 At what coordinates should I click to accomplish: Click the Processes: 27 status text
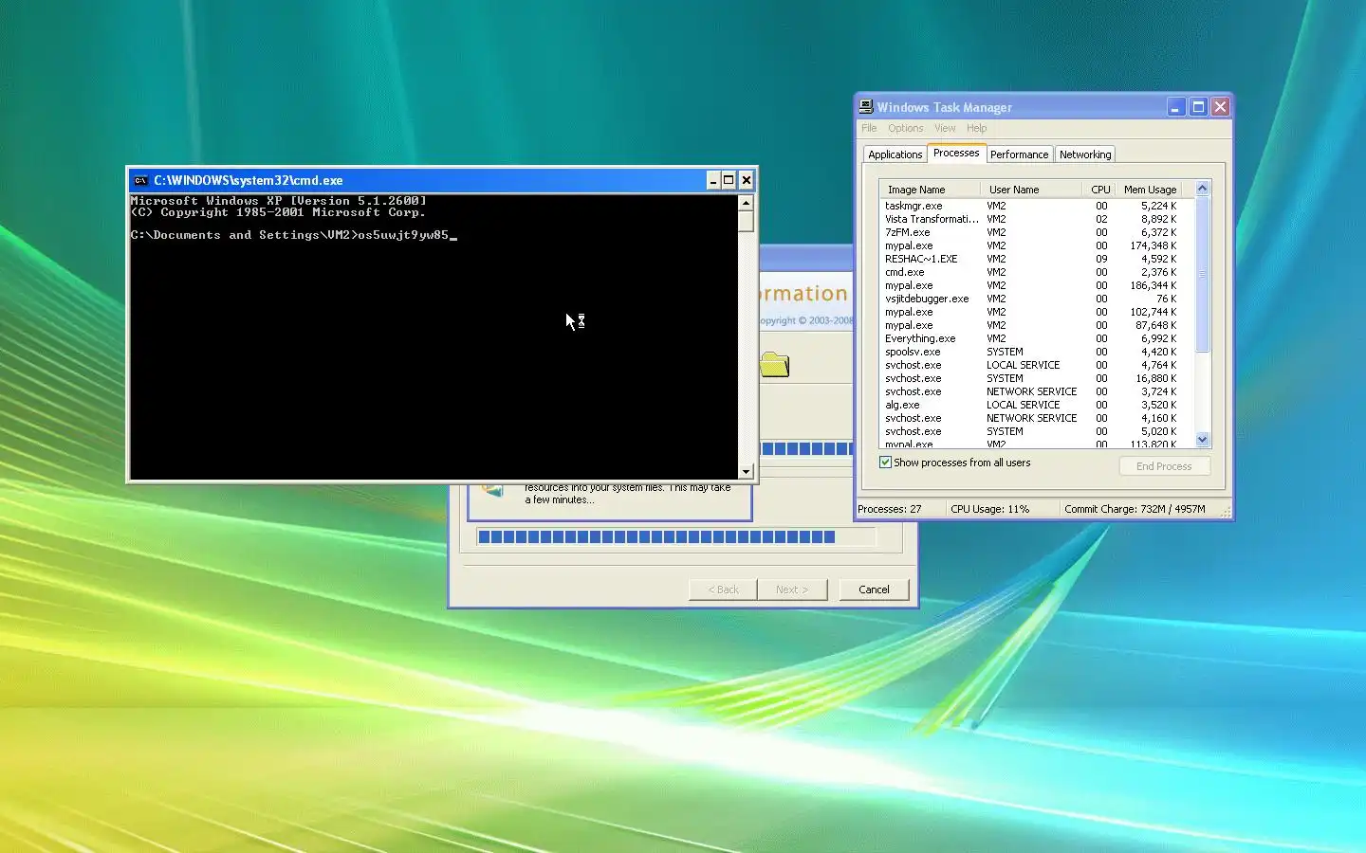pos(890,509)
